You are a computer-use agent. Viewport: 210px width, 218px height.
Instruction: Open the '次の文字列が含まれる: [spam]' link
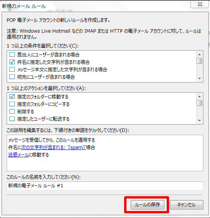click(53, 148)
